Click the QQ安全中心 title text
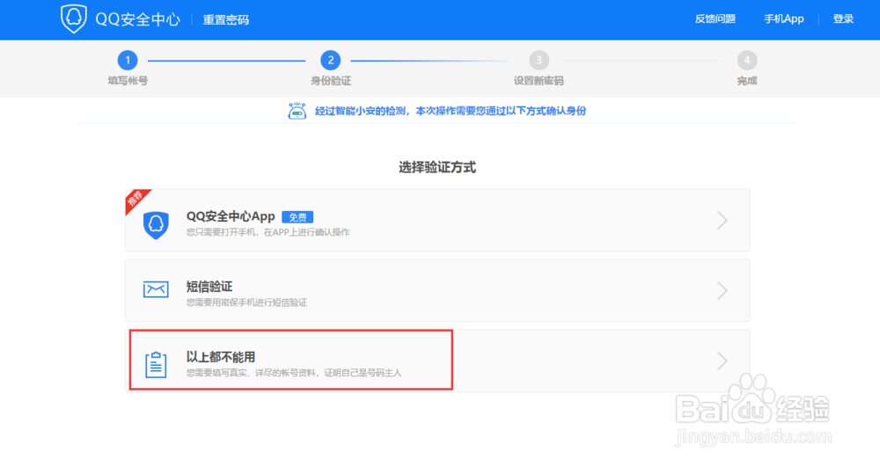Image resolution: width=880 pixels, height=467 pixels. coord(137,19)
